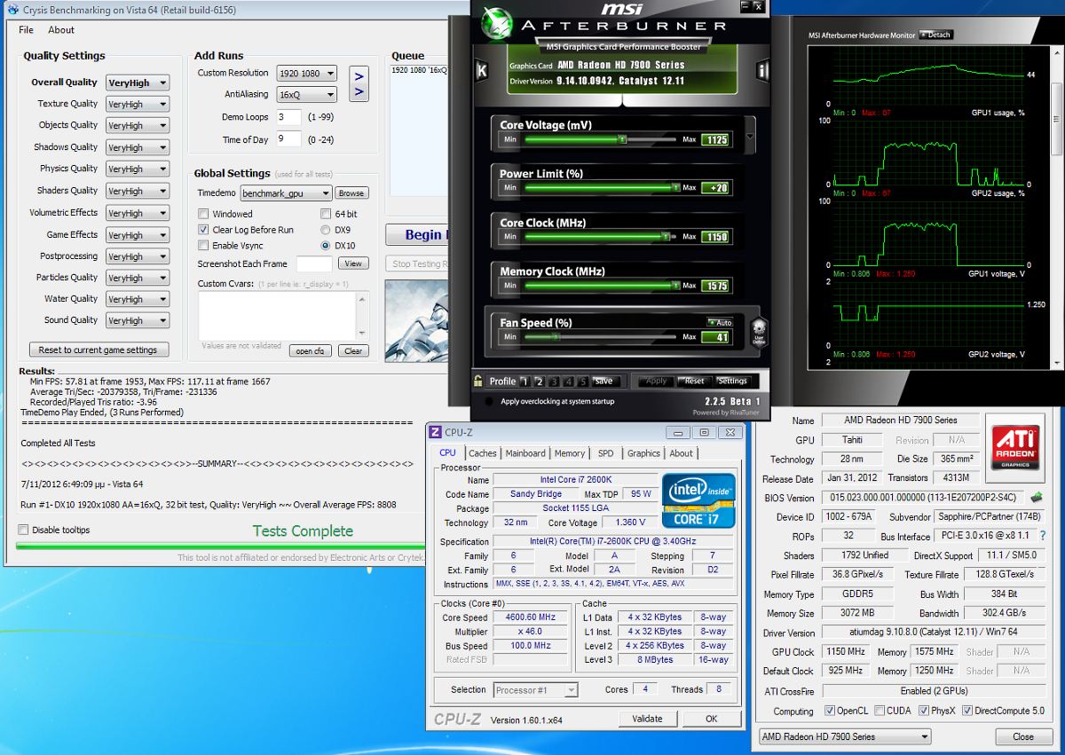Select Afterburner profile slot 2
The image size is (1065, 755).
tap(539, 381)
